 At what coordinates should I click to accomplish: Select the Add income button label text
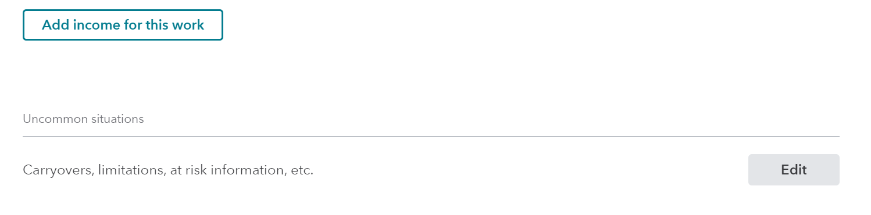tap(123, 25)
